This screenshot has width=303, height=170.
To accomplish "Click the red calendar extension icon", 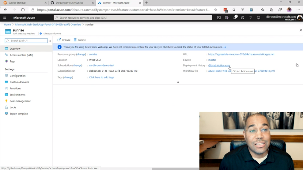I will click(225, 10).
